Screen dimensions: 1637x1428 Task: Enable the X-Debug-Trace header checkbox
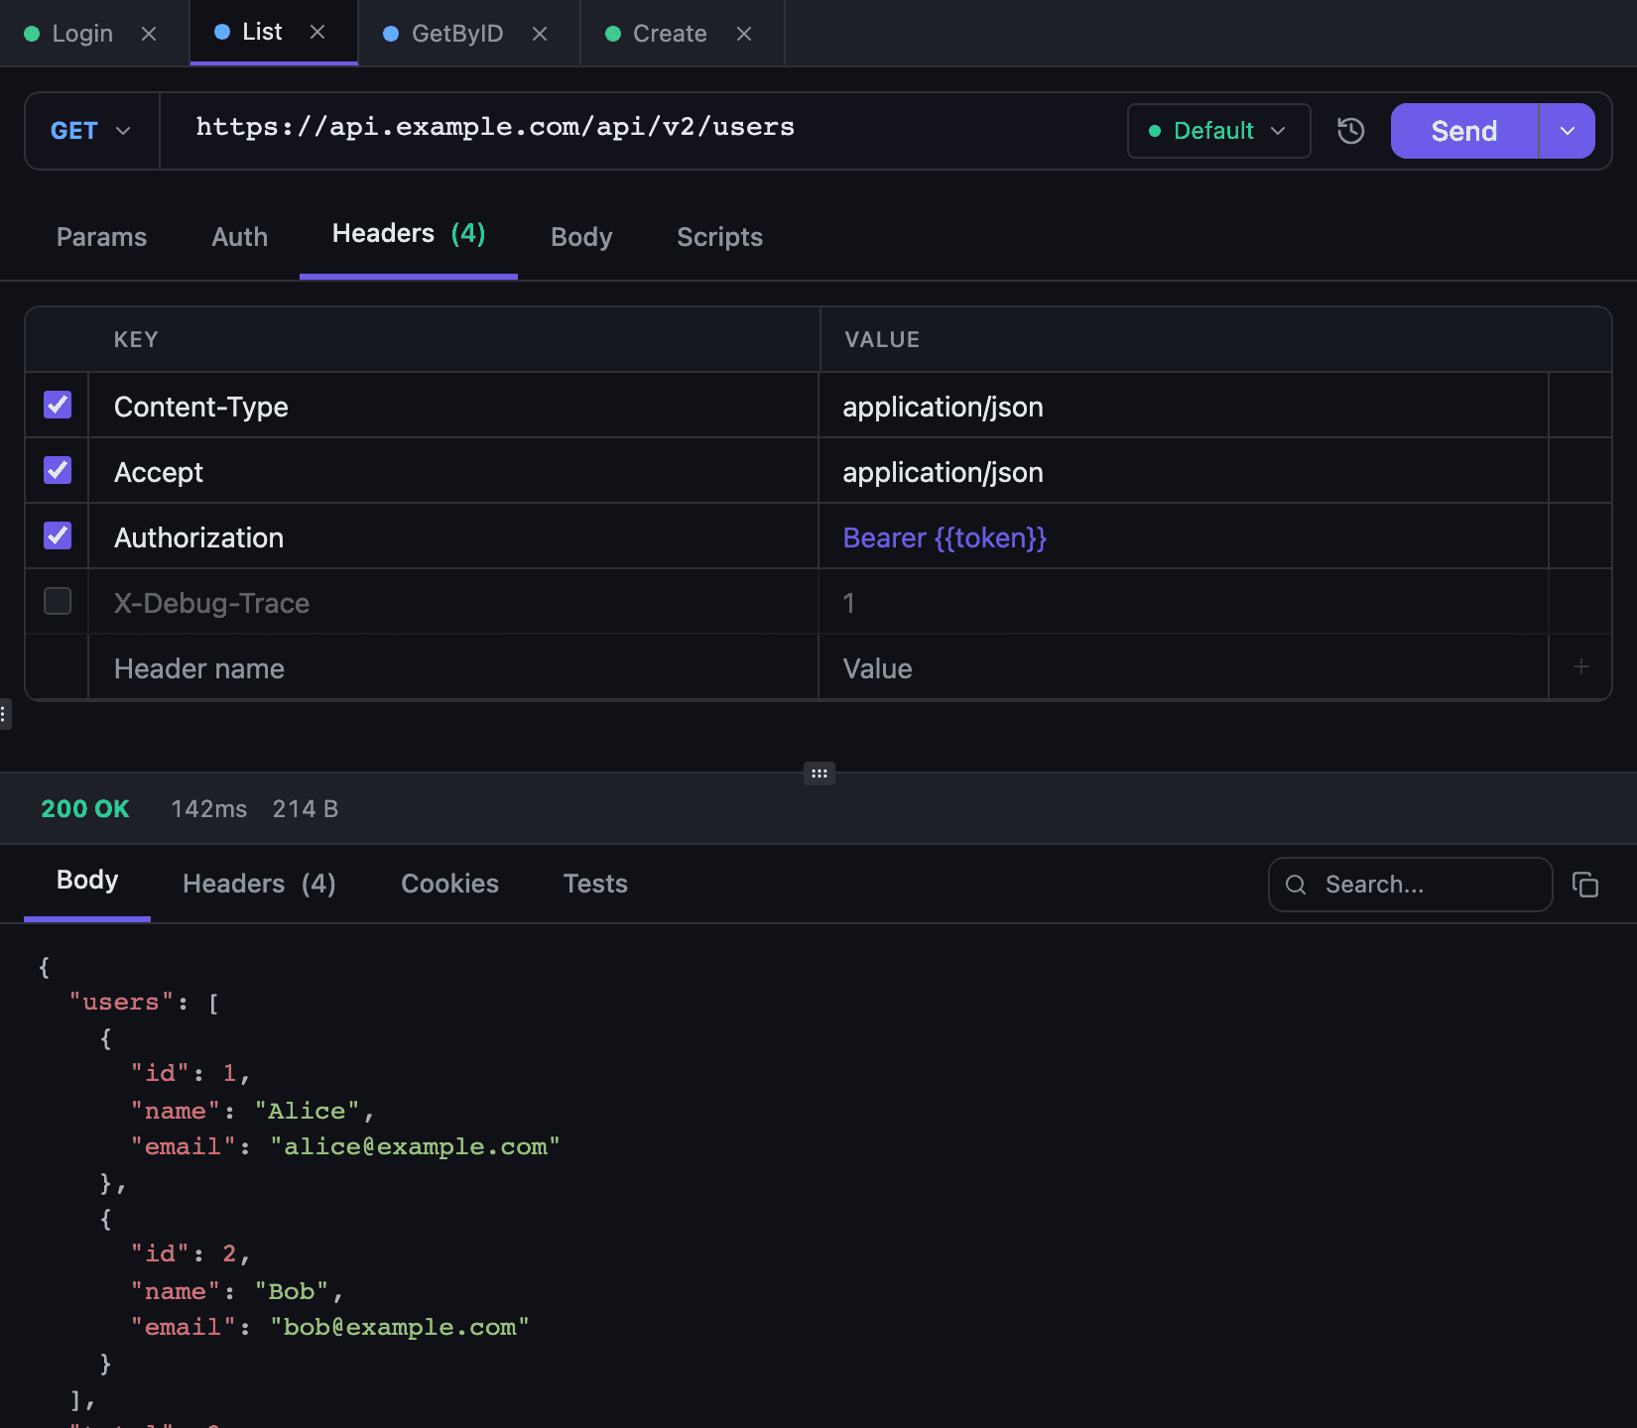click(58, 601)
